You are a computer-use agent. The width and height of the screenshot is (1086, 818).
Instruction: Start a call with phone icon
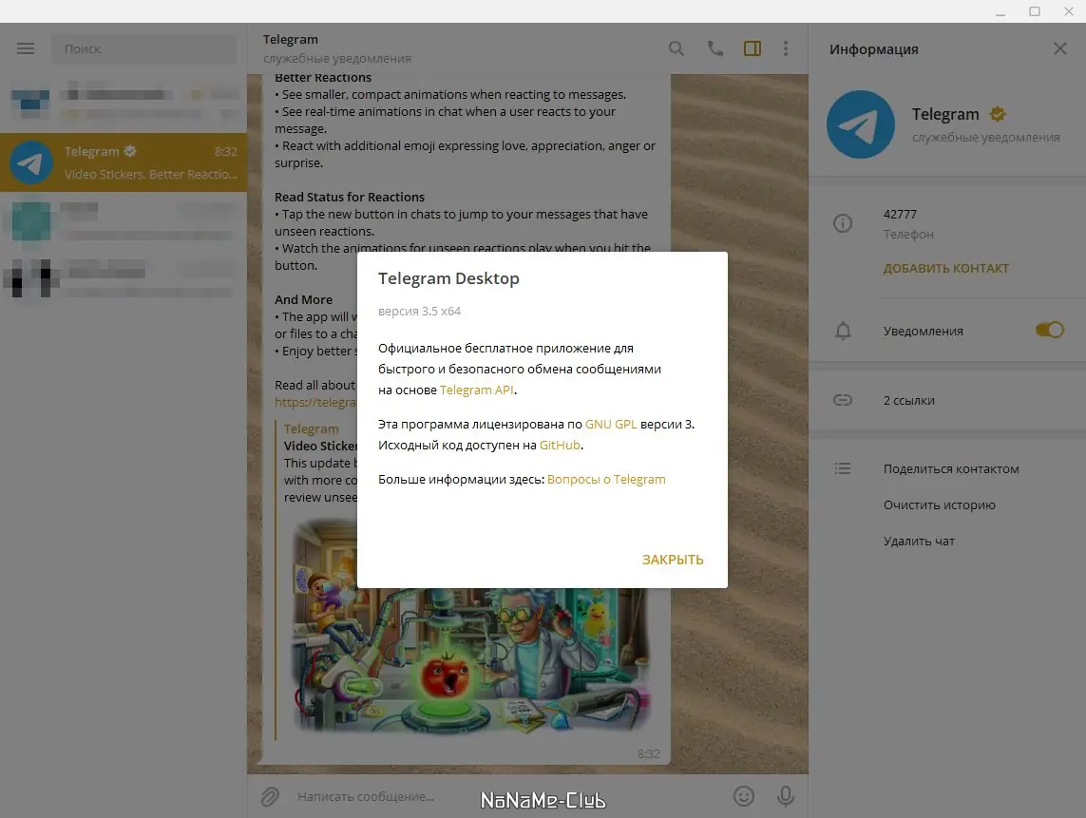tap(714, 48)
